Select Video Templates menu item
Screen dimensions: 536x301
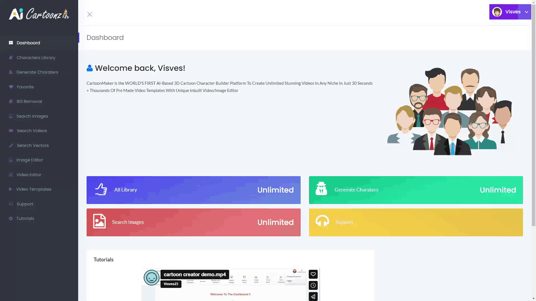(x=33, y=189)
